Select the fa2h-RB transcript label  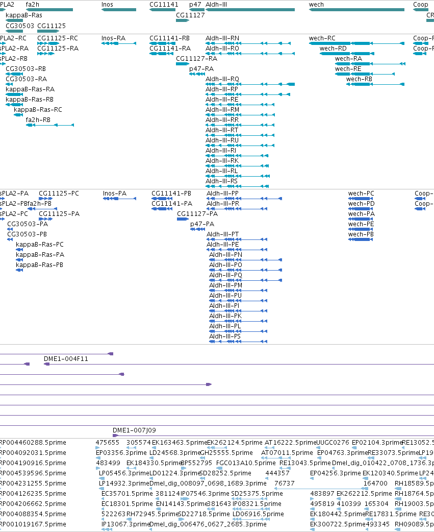pyautogui.click(x=38, y=120)
